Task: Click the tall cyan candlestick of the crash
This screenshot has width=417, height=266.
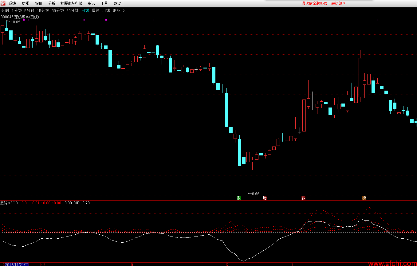Action: tap(227, 110)
